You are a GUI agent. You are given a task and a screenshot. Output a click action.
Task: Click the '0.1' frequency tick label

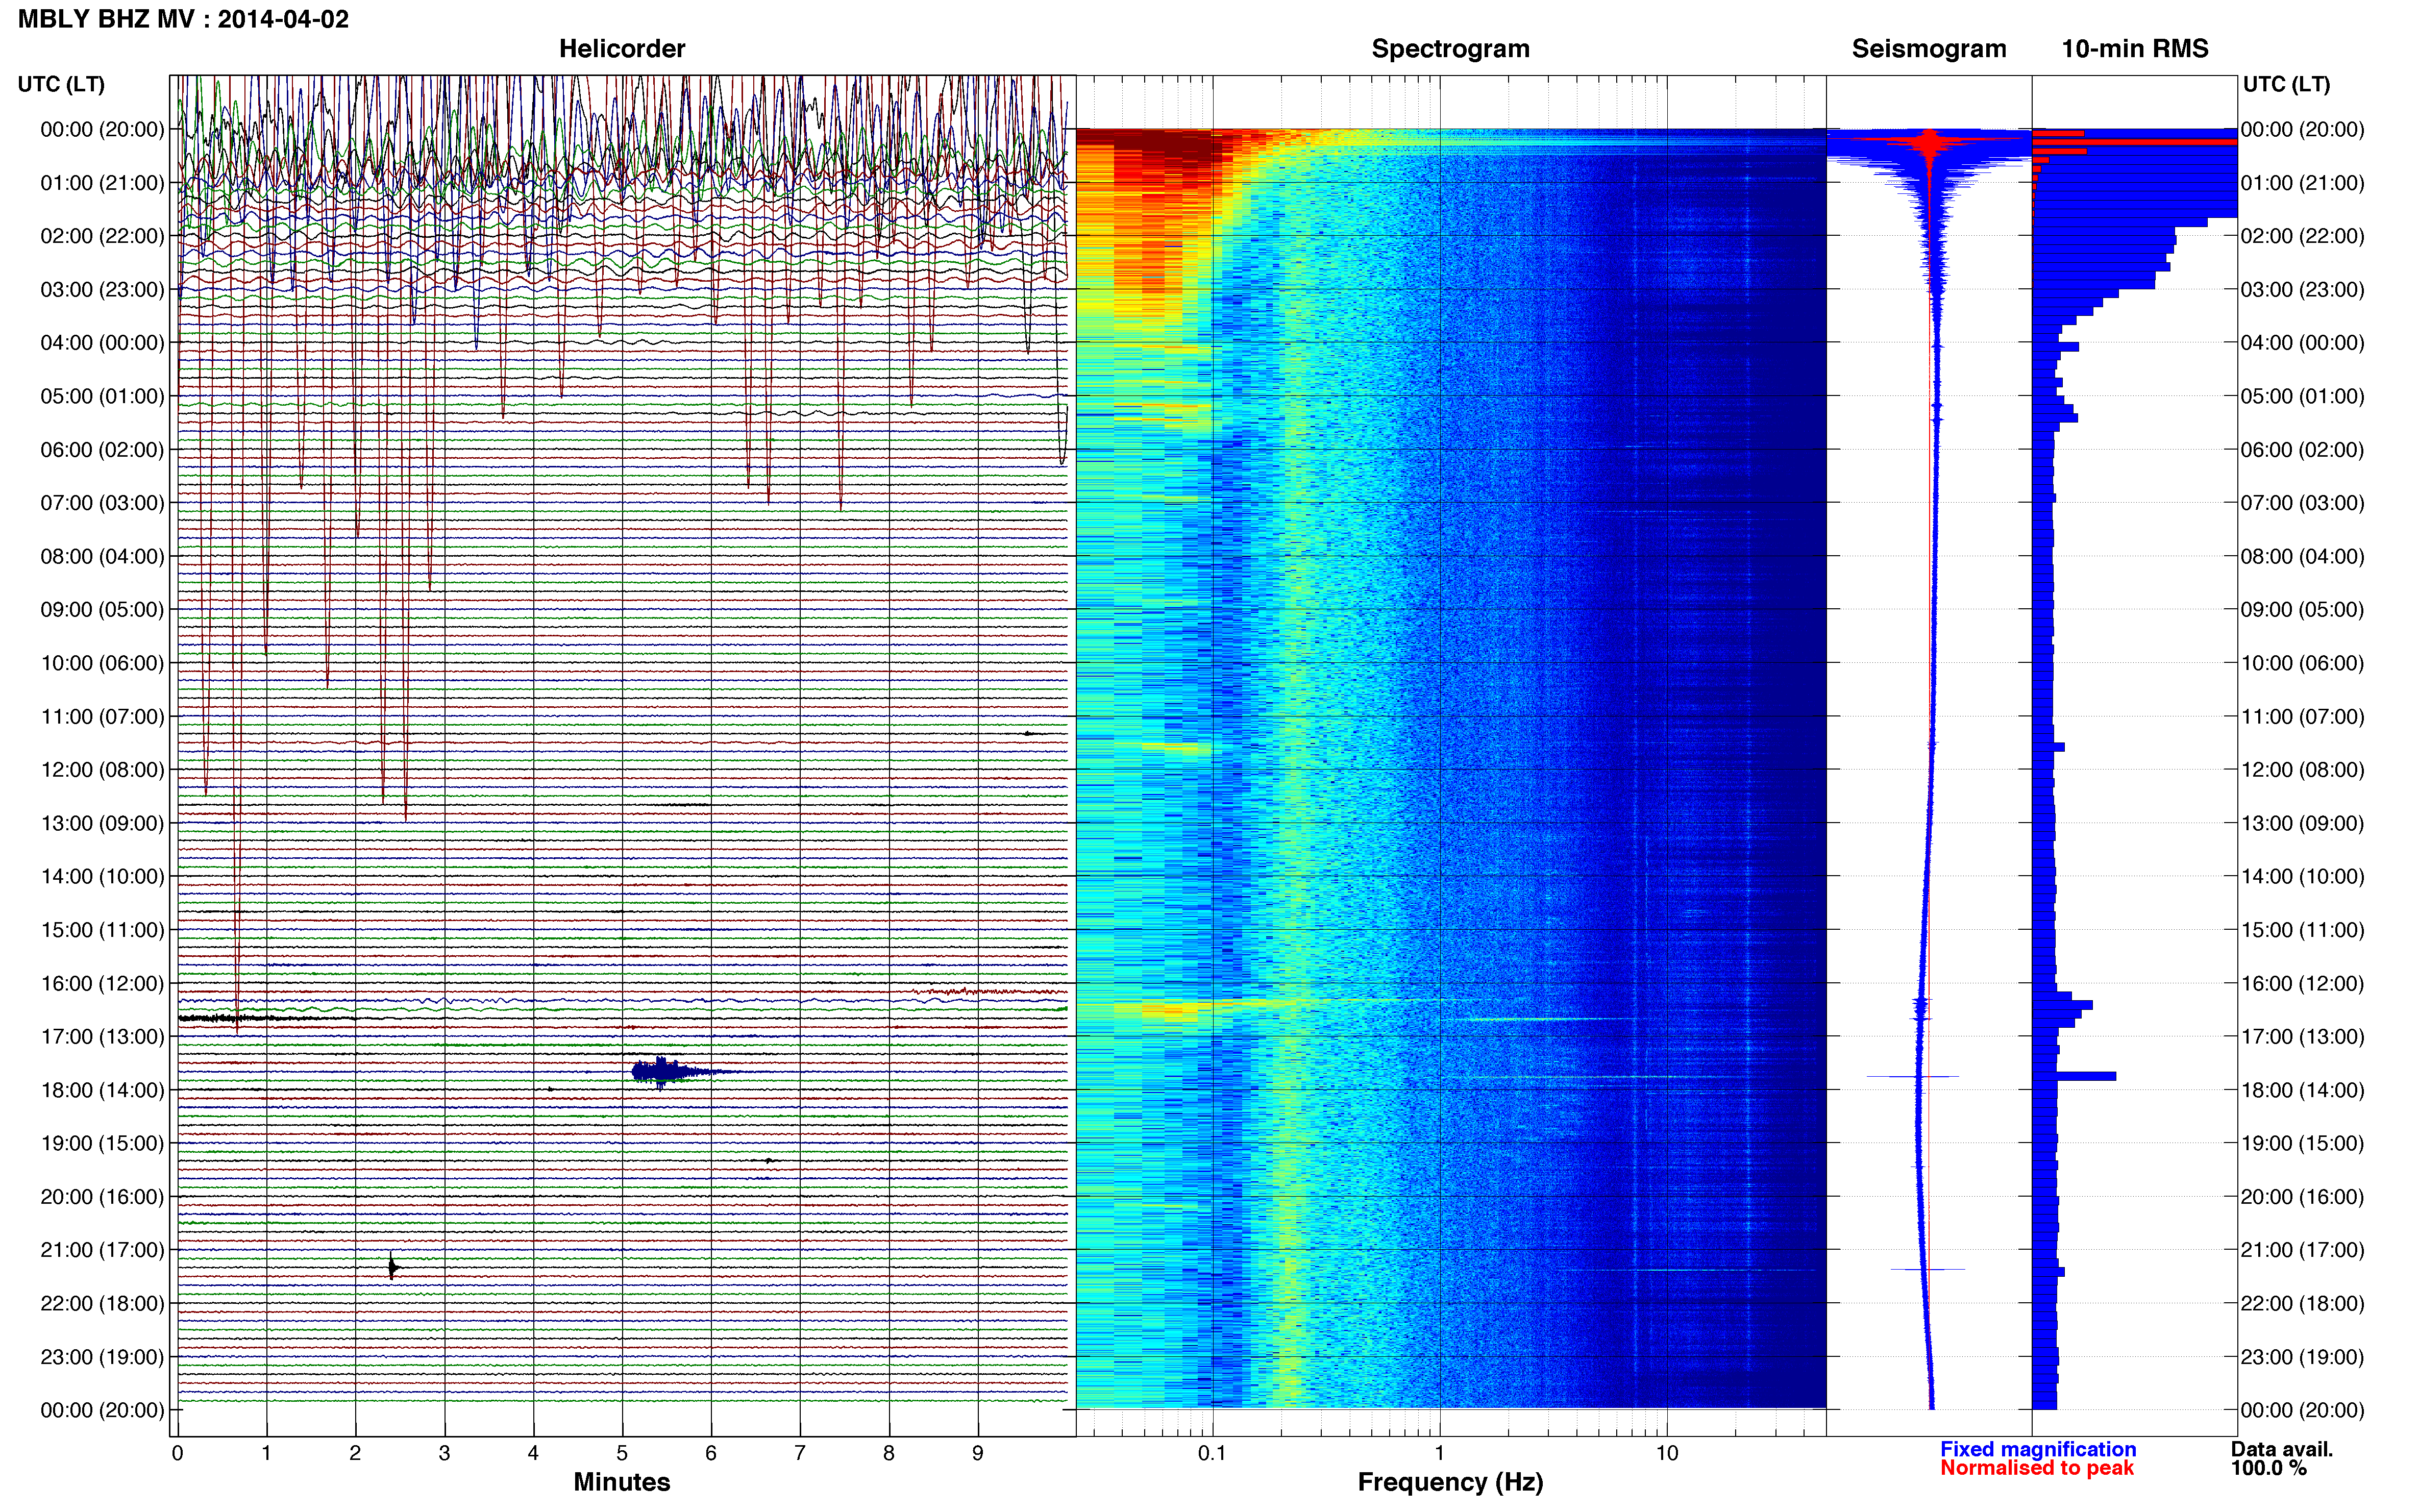click(1212, 1453)
